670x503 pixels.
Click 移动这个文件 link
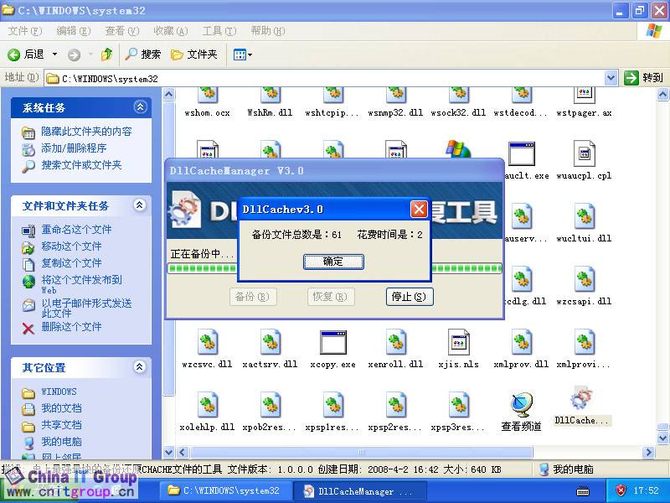71,246
